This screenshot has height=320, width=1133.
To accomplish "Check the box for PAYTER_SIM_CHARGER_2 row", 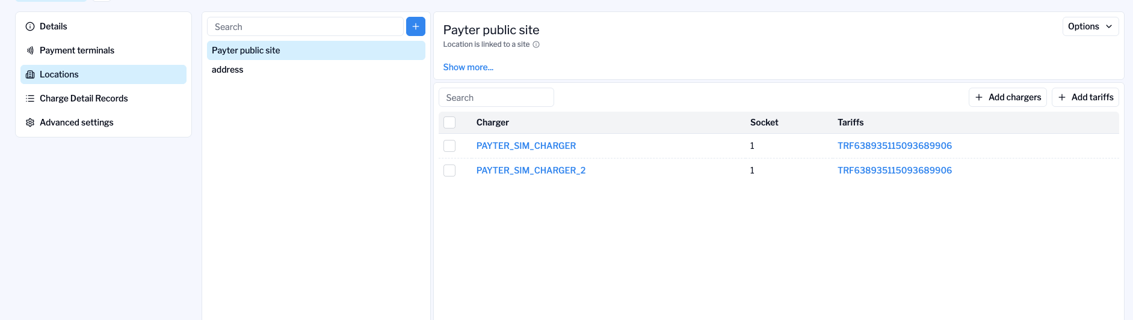I will [449, 171].
